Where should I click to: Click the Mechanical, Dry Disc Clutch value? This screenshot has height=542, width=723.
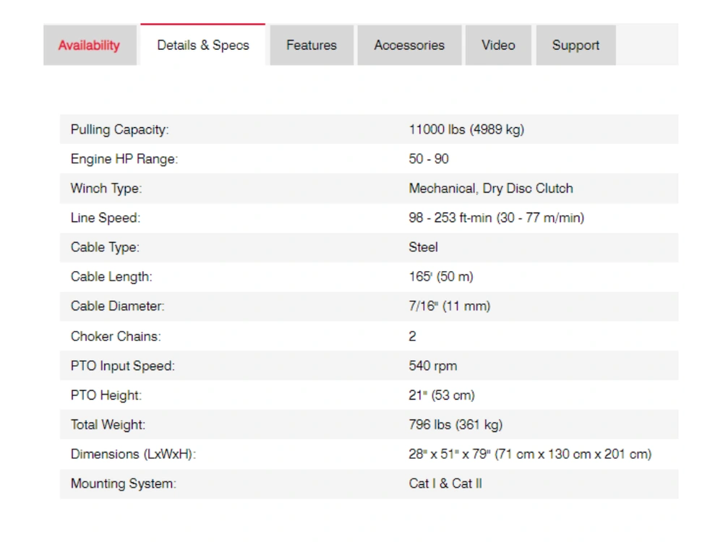pyautogui.click(x=491, y=189)
